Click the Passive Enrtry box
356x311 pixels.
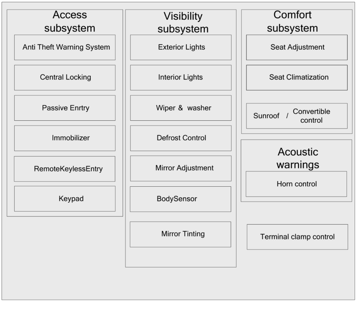tap(65, 108)
